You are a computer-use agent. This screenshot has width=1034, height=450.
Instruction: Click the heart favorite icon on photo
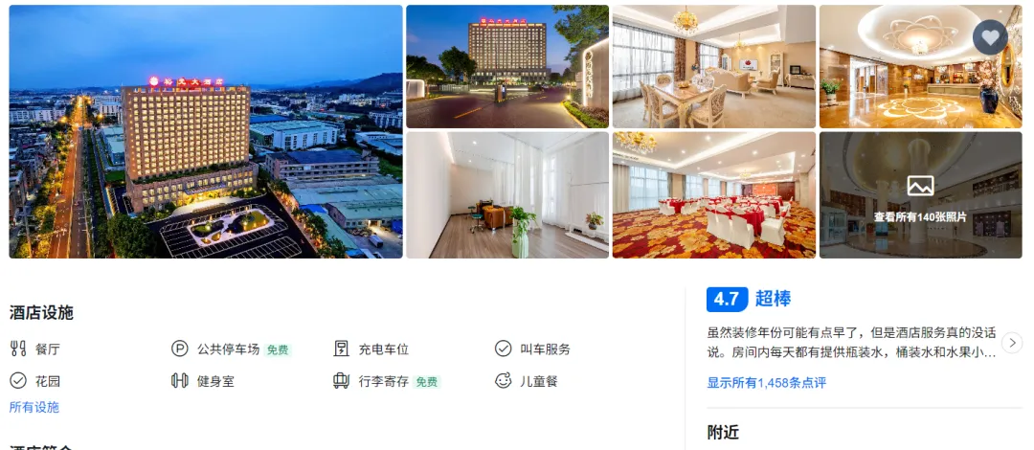point(990,37)
